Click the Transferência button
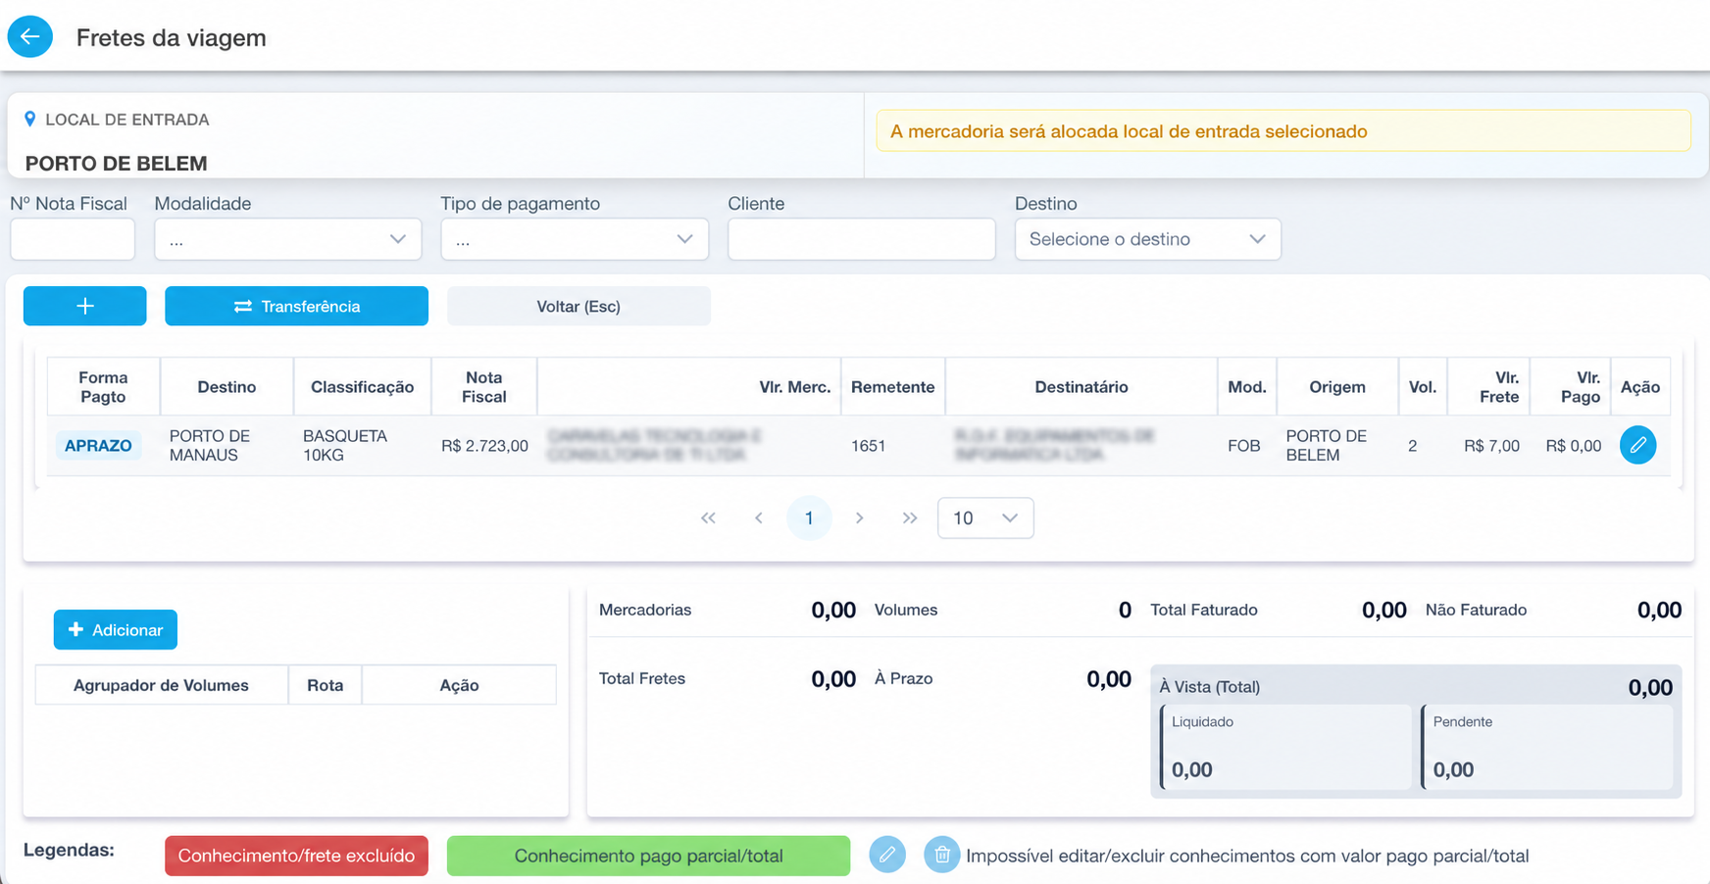 296,306
